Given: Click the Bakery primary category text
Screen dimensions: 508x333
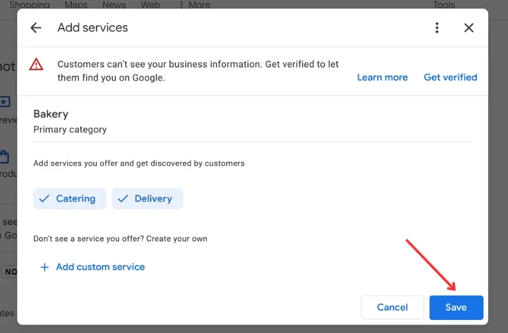Looking at the screenshot, I should [51, 114].
